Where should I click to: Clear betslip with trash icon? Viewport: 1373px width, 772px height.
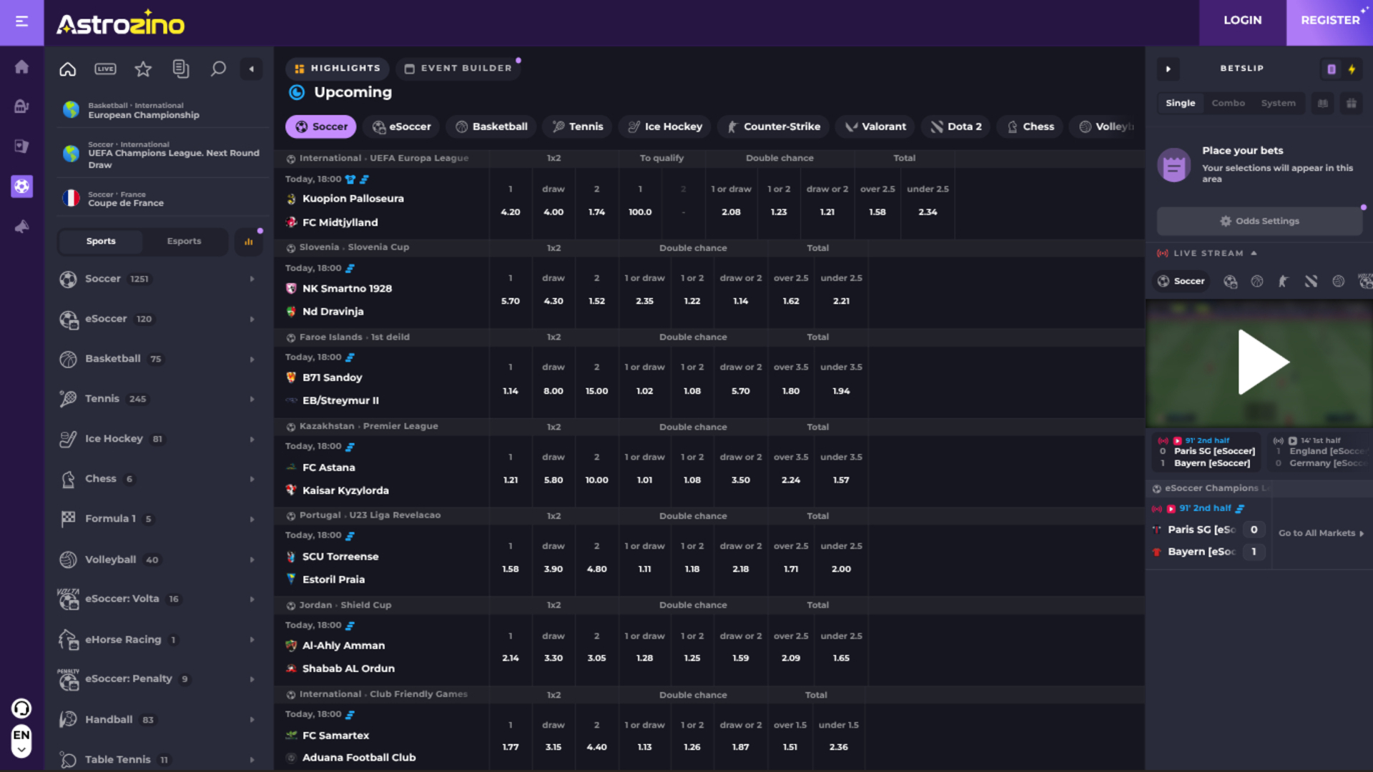tap(1351, 104)
